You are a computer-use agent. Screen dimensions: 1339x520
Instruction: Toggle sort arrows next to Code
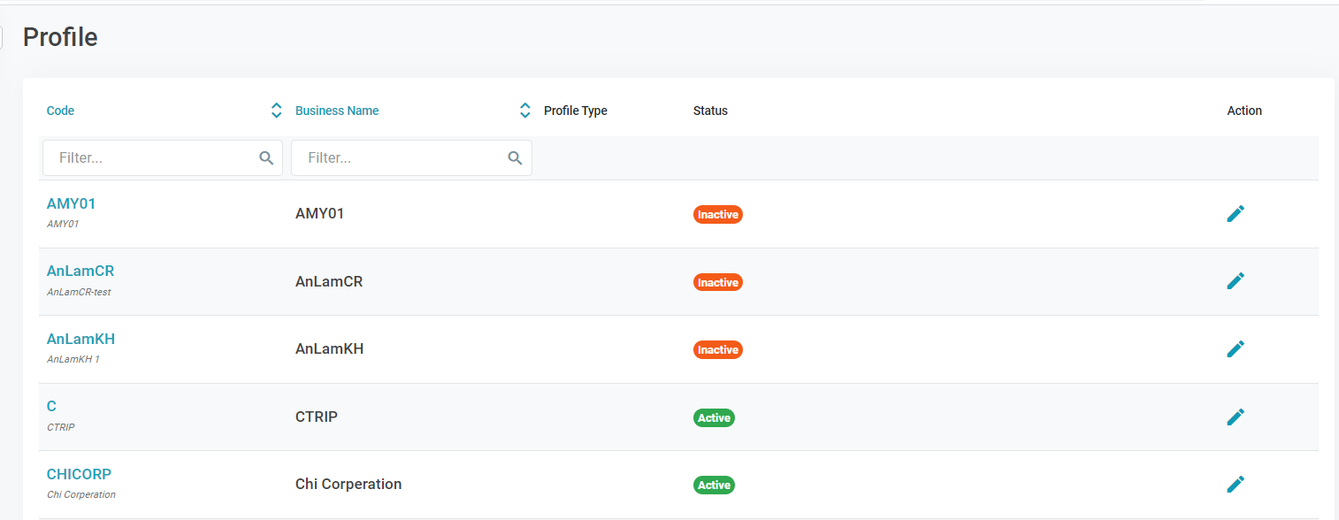click(x=276, y=111)
